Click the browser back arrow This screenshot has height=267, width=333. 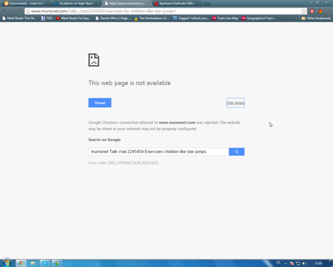[x=4, y=11]
